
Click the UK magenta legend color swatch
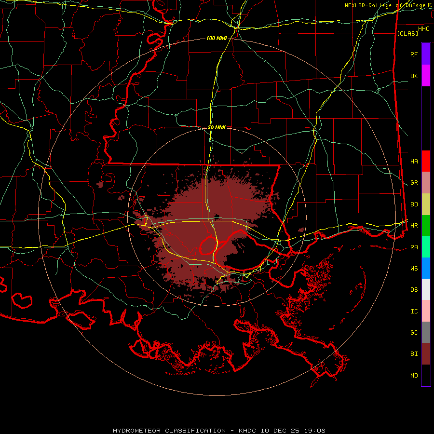tap(426, 76)
